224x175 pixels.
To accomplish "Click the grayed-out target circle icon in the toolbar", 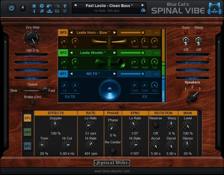I will 65,11.
